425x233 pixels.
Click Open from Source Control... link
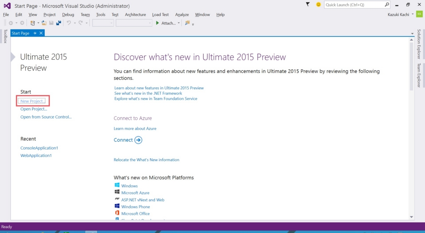[x=46, y=117]
